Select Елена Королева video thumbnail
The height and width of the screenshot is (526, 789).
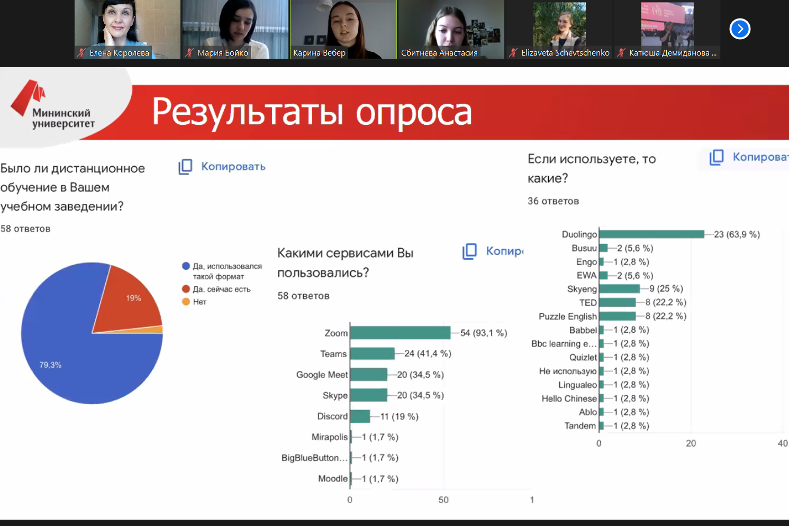[127, 29]
